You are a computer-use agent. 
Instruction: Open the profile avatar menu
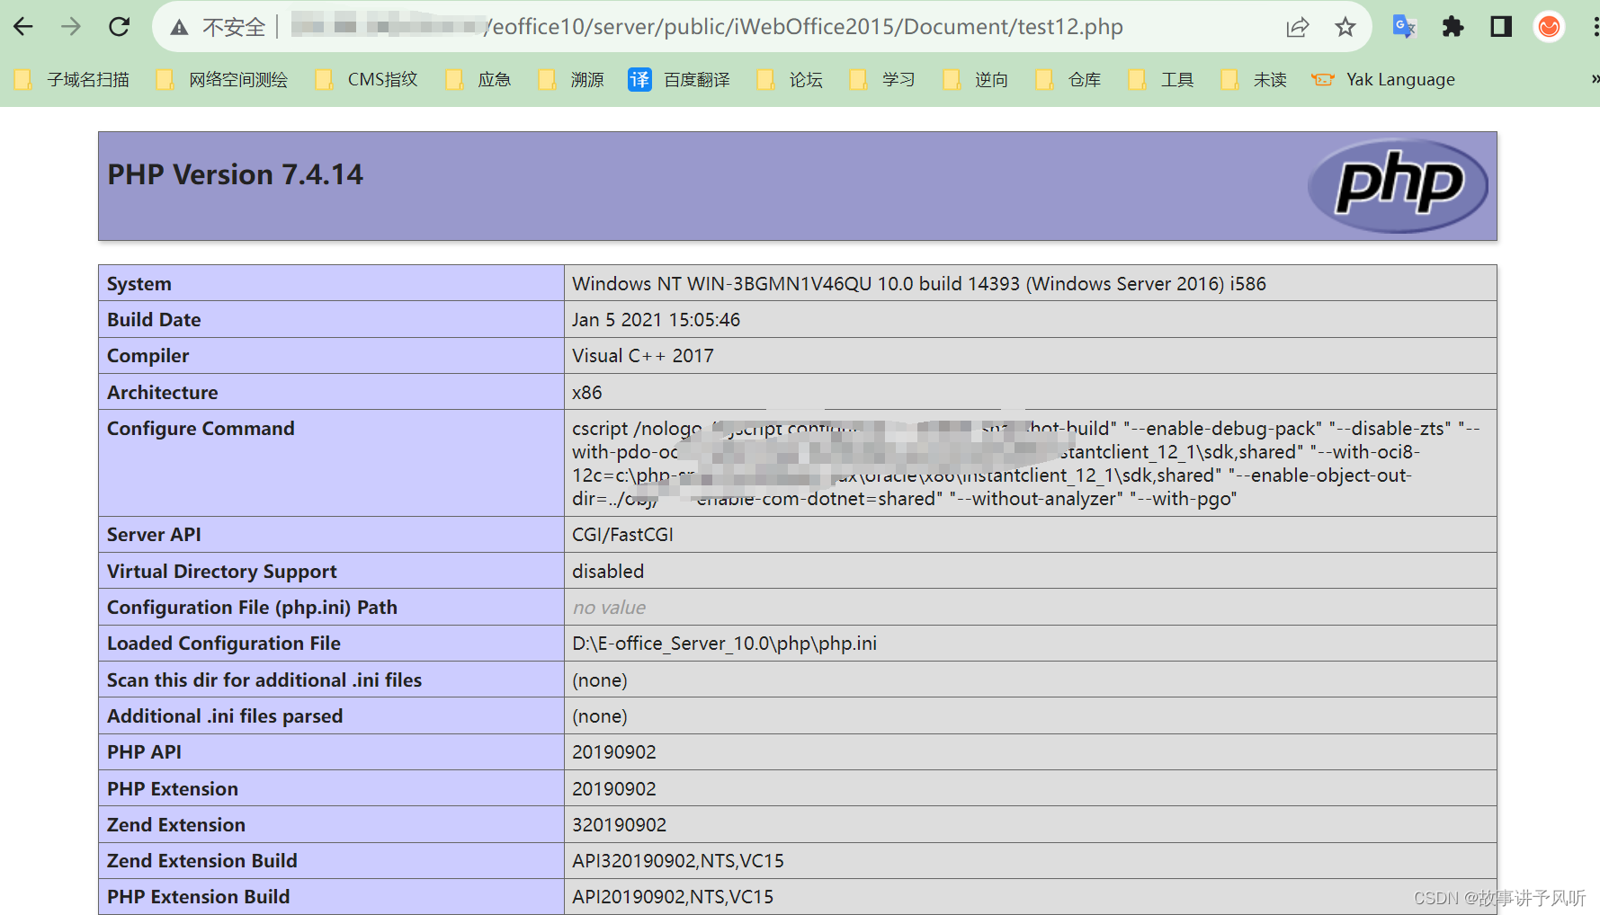coord(1549,27)
